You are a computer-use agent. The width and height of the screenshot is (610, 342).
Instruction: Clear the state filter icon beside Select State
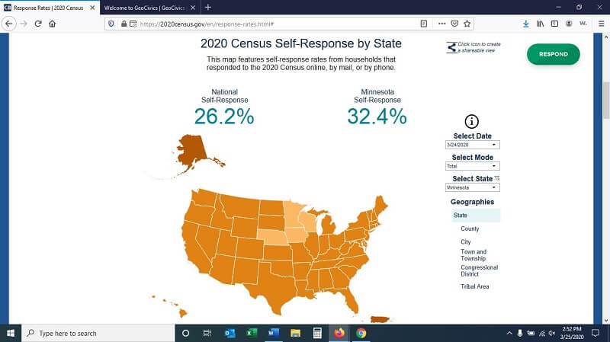tap(497, 178)
